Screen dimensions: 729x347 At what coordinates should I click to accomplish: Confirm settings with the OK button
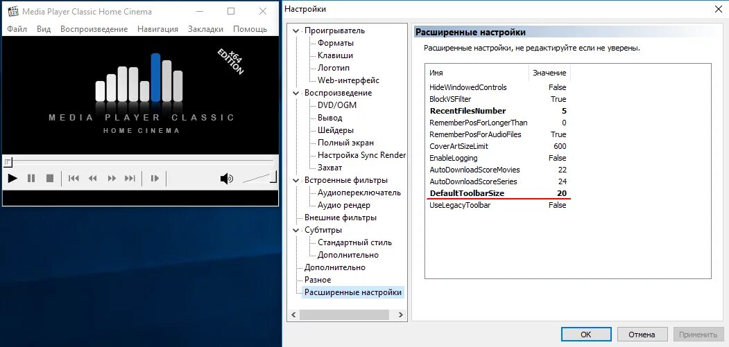586,335
